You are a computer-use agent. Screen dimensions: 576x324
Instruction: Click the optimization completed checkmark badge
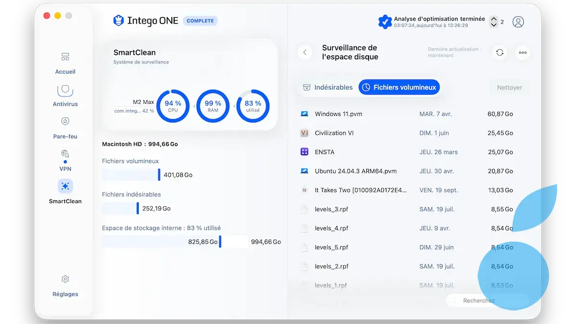[x=385, y=22]
